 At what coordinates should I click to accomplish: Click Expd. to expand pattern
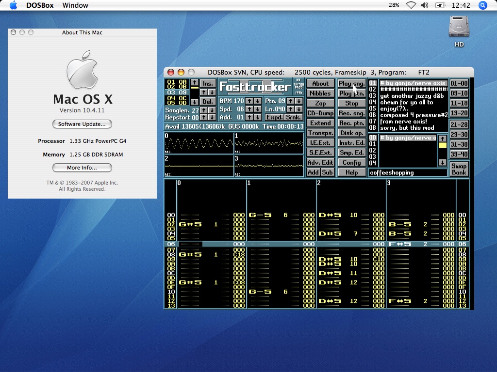274,117
